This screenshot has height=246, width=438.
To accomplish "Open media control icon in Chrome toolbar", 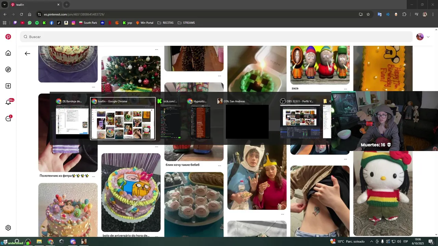I will (416, 14).
